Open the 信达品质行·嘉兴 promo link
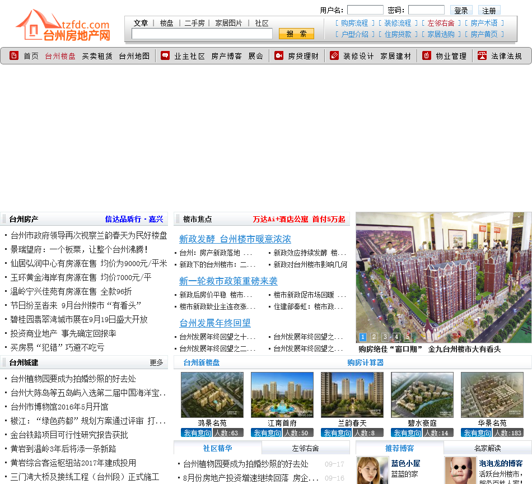 (x=134, y=219)
